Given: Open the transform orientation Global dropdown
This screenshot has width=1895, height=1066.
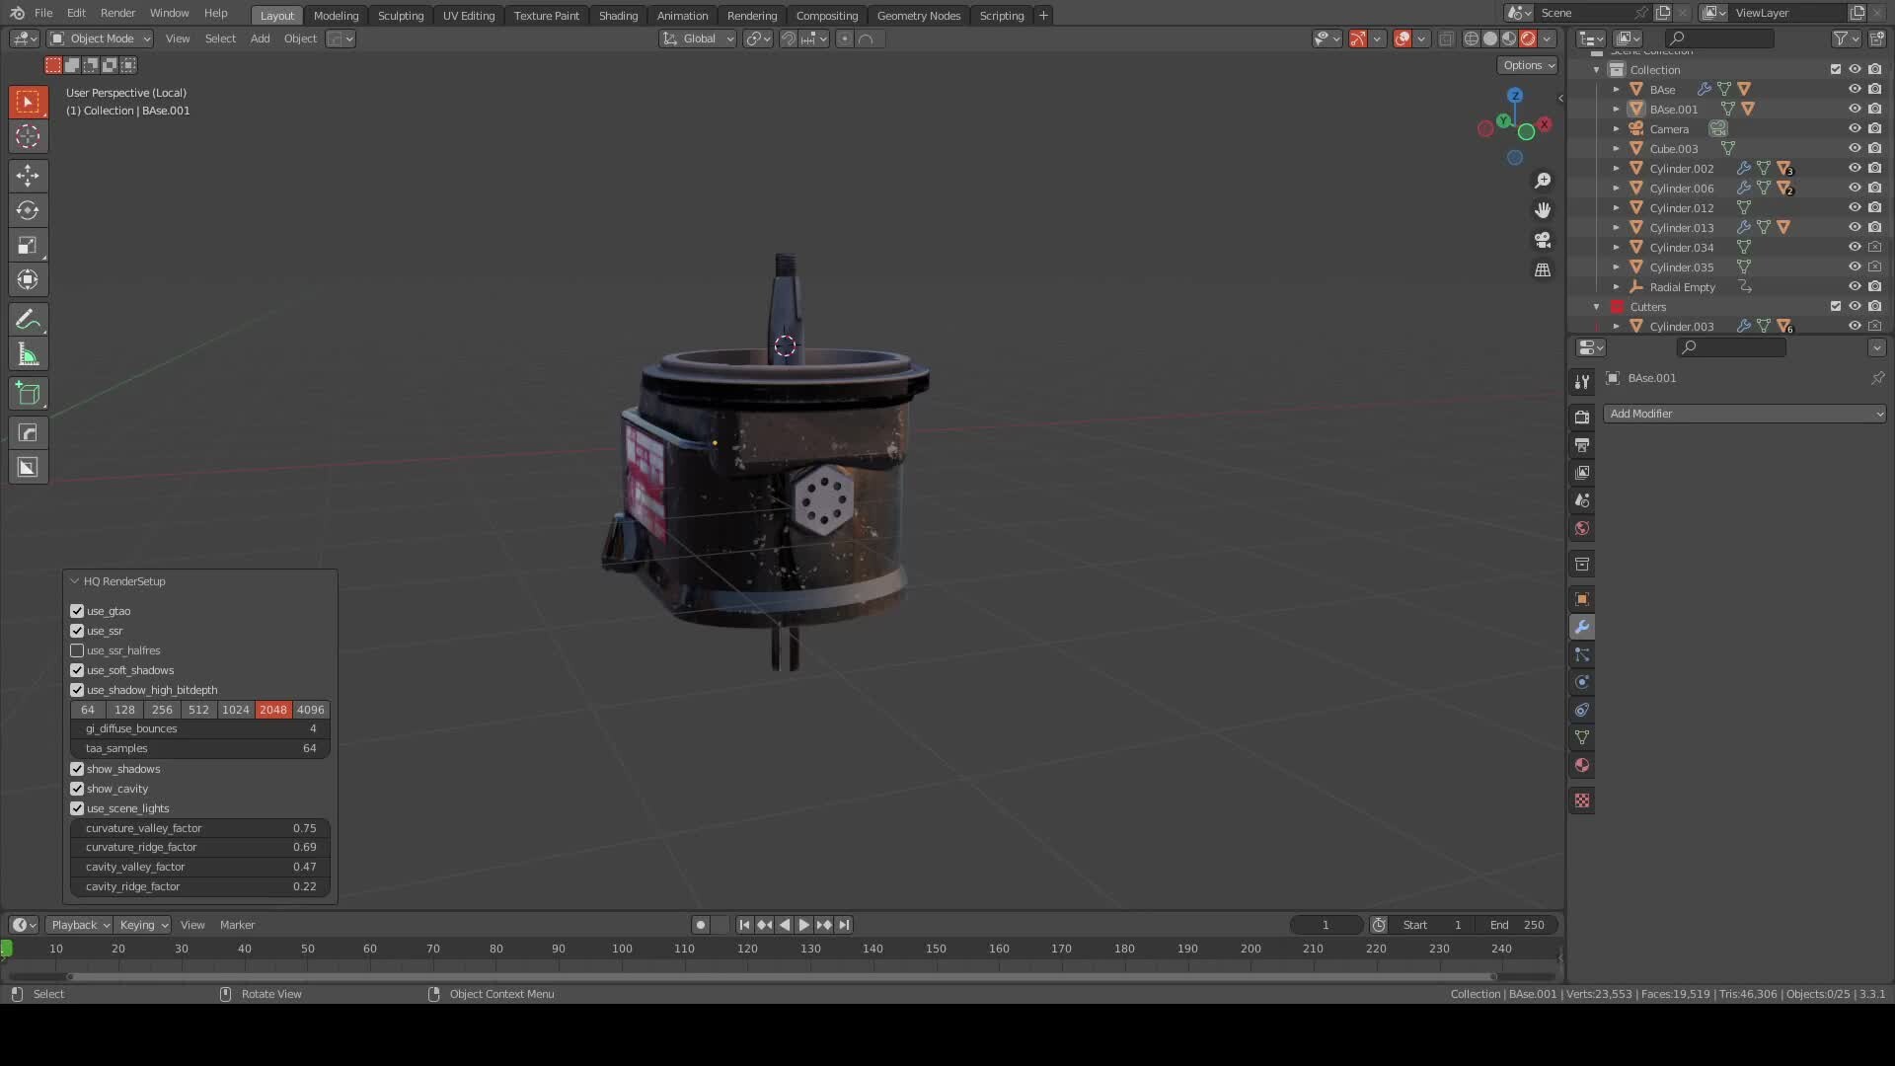Looking at the screenshot, I should click(x=698, y=38).
